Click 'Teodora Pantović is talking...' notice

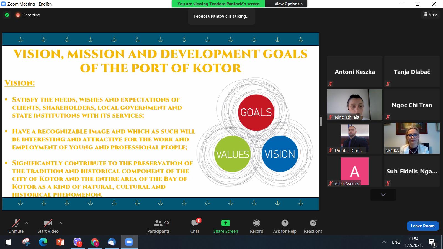pyautogui.click(x=221, y=16)
